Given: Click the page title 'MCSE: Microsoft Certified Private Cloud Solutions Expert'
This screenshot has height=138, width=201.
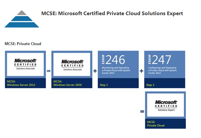Looking at the screenshot, I should tap(112, 14).
